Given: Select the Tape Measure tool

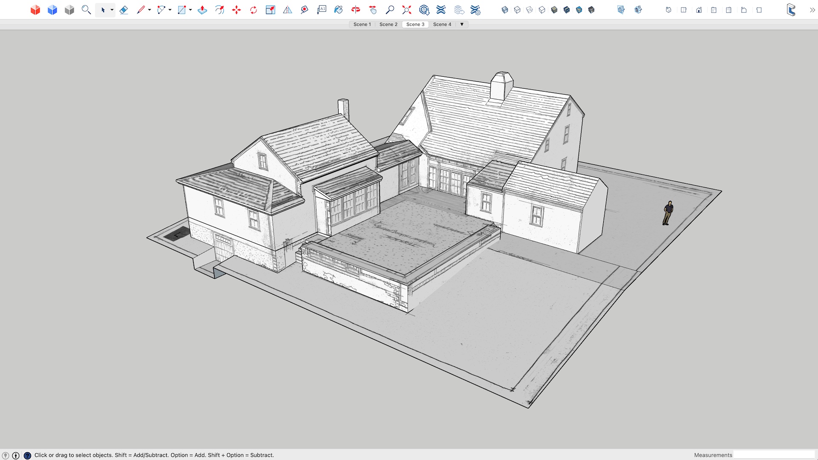Looking at the screenshot, I should (305, 10).
